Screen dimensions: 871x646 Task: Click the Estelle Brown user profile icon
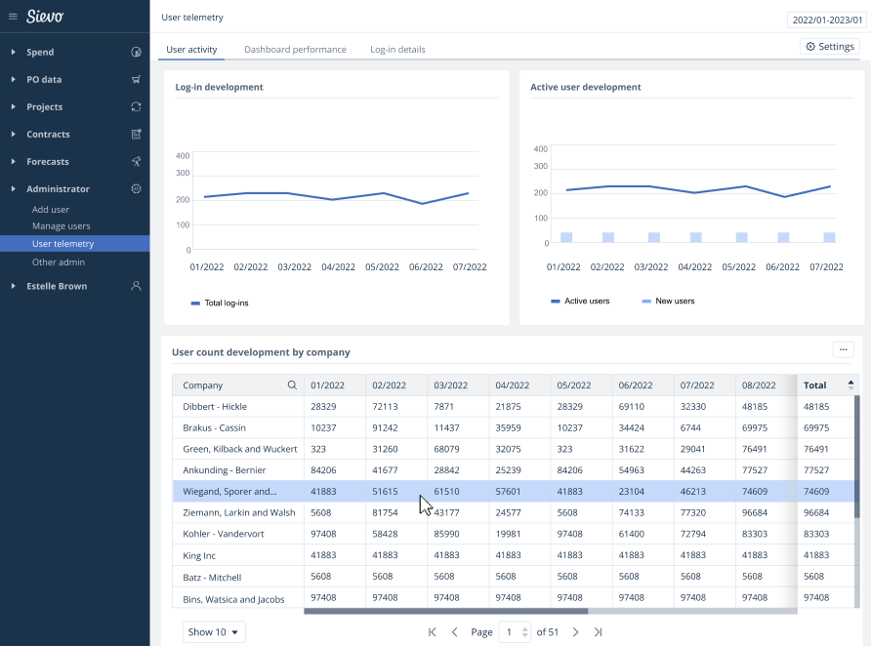136,286
